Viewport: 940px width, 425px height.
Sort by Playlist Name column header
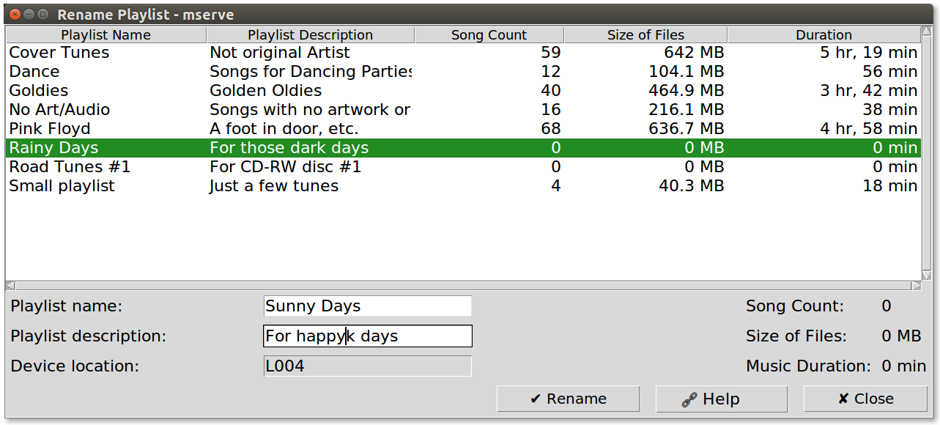coord(106,35)
